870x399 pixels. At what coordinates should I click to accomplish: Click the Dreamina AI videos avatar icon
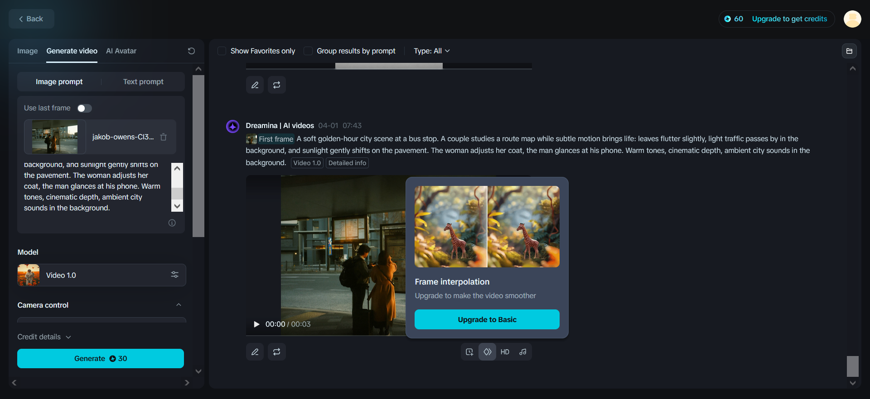tap(232, 126)
